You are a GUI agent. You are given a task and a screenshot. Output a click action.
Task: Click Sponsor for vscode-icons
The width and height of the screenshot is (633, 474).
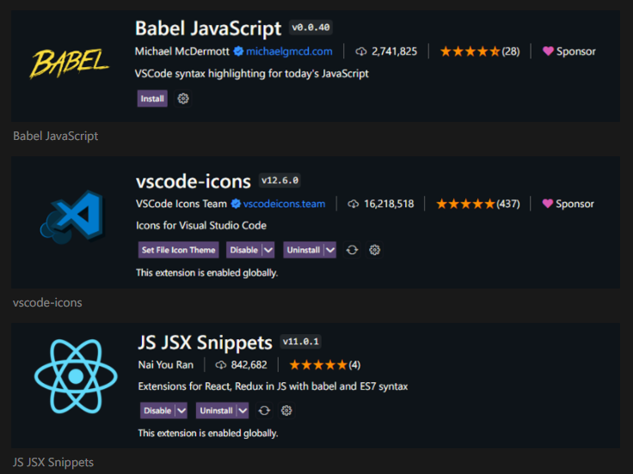(568, 204)
